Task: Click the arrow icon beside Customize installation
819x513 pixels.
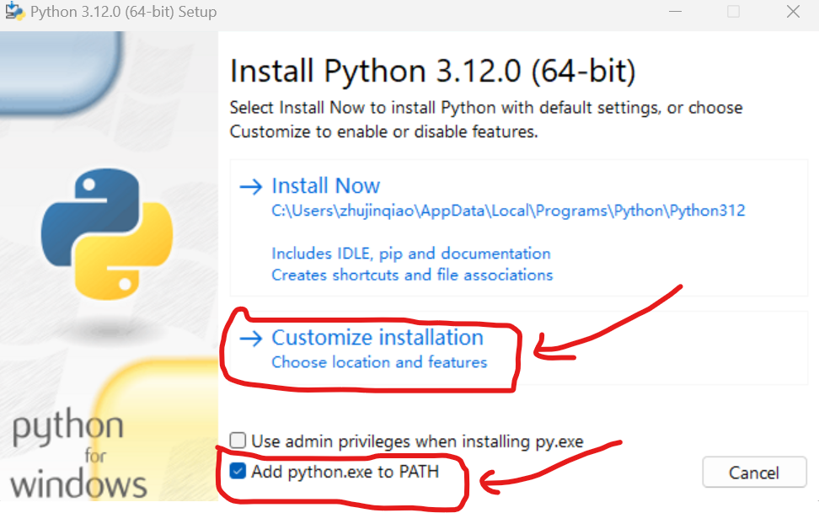Action: tap(251, 337)
